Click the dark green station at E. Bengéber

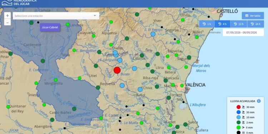(x=99, y=52)
